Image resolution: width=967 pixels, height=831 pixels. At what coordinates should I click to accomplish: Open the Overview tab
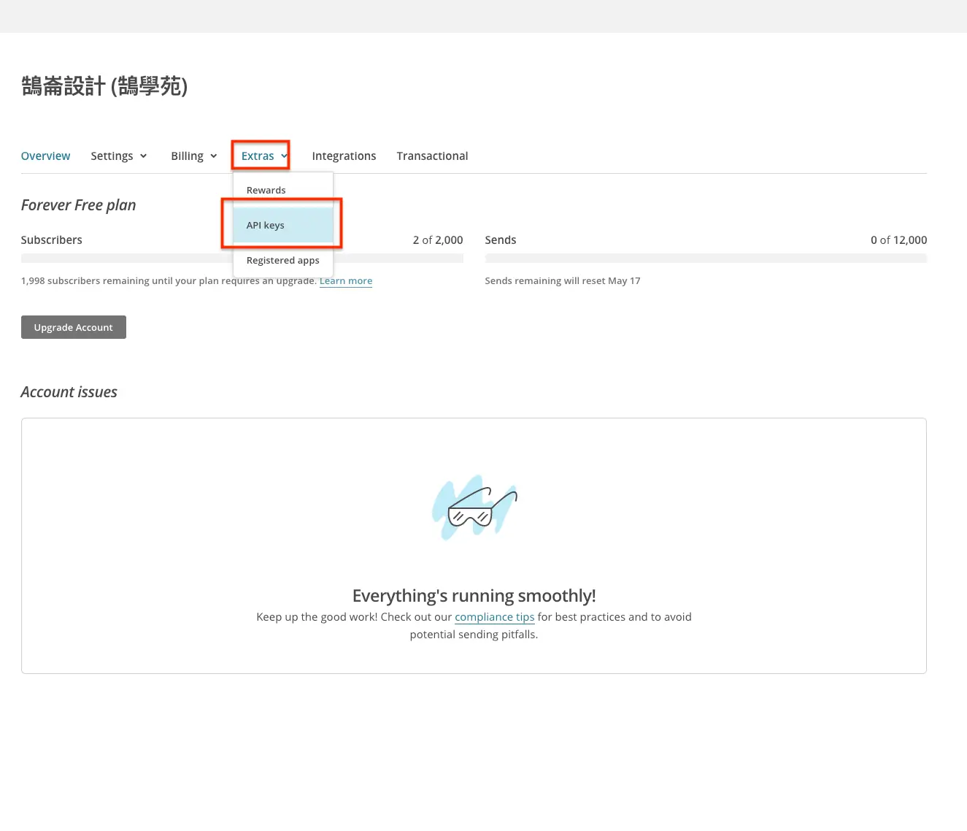45,156
